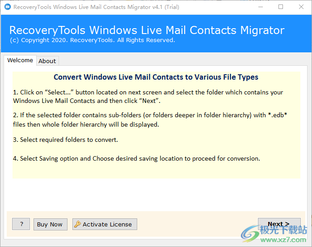This screenshot has width=312, height=247.
Task: Minimize the Contacts Migrator window
Action: (x=261, y=7)
